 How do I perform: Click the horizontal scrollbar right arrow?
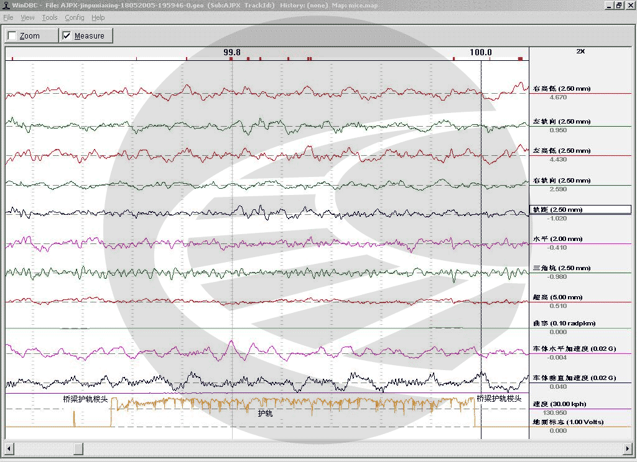[x=627, y=448]
